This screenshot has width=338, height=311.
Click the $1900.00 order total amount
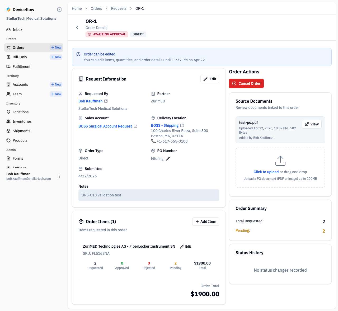205,294
